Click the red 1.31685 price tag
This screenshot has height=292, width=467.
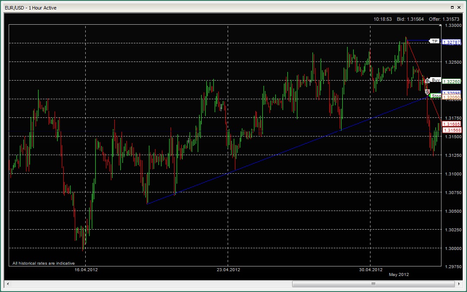coord(452,124)
